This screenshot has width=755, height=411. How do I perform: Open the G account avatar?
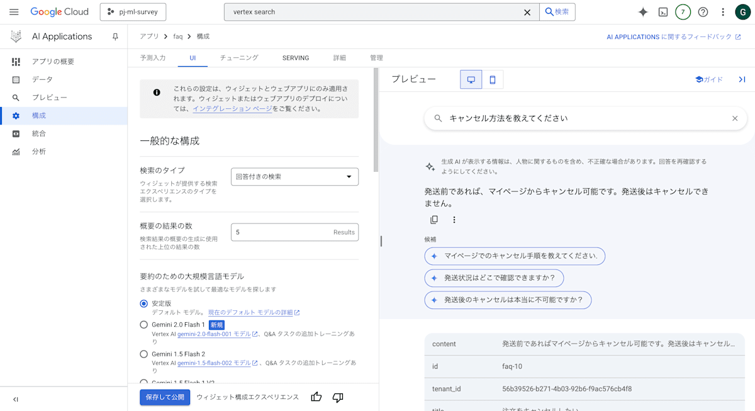pos(742,12)
